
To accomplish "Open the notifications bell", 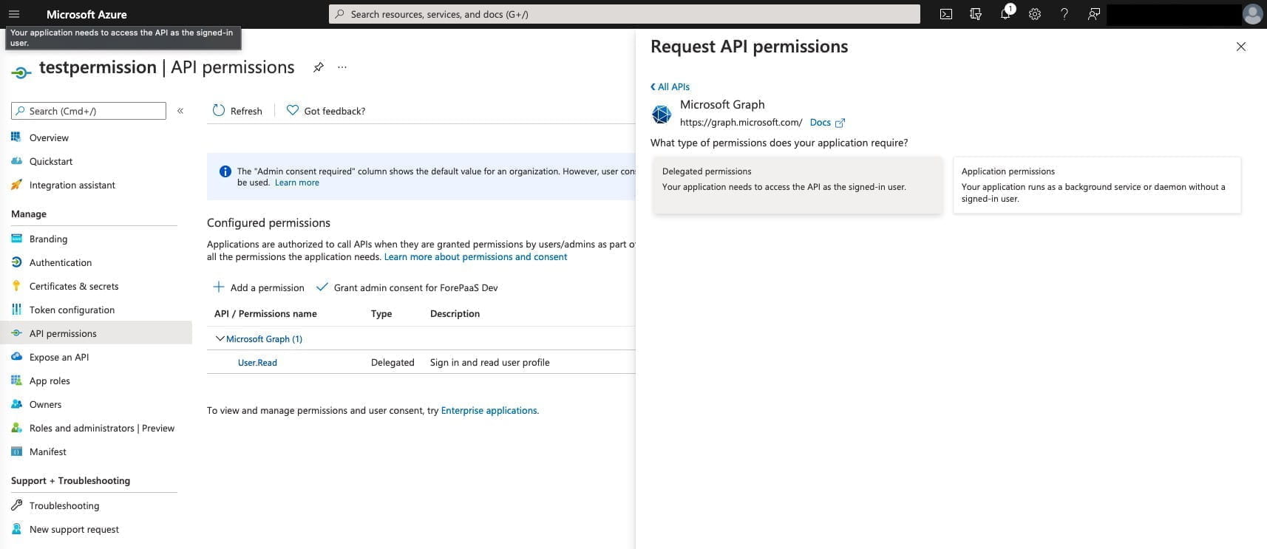I will click(1005, 14).
